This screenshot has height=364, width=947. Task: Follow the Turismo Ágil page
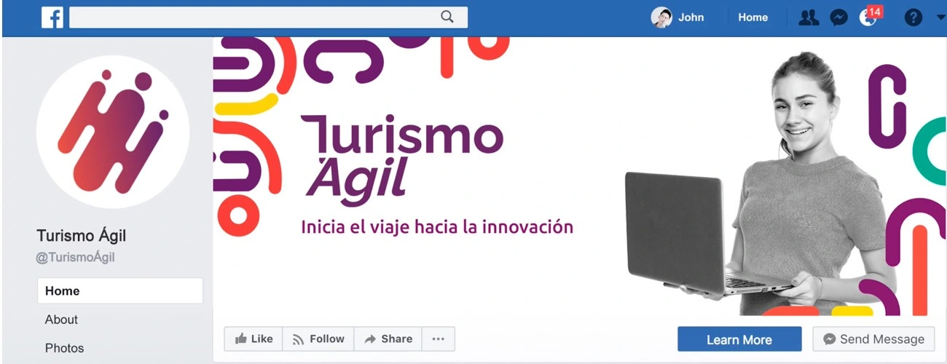coord(318,339)
